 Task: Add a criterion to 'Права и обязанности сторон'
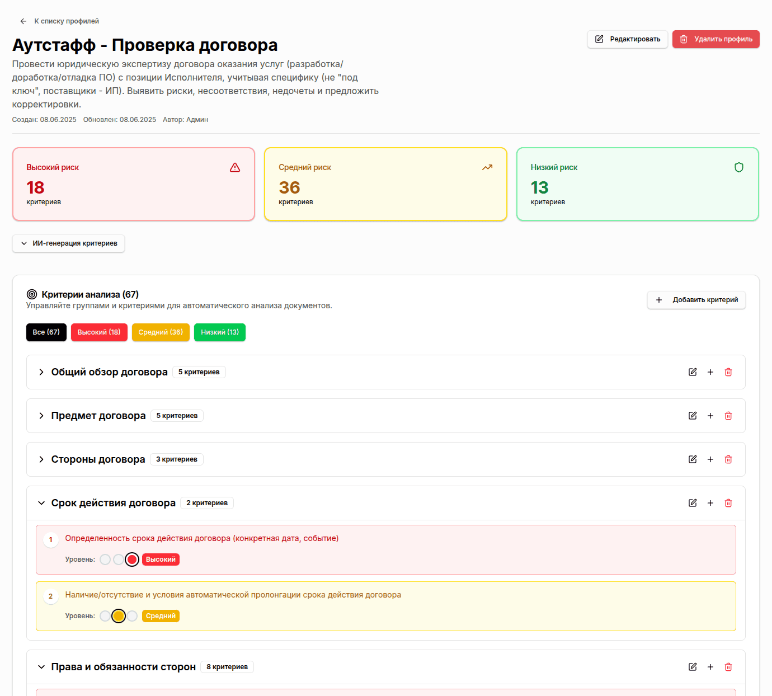(710, 667)
